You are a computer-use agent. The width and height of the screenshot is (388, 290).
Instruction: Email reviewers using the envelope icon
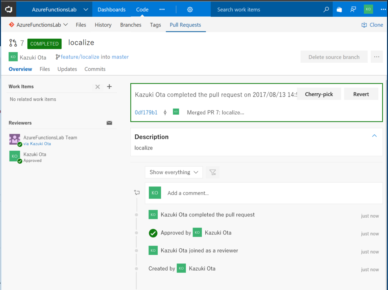tap(110, 123)
